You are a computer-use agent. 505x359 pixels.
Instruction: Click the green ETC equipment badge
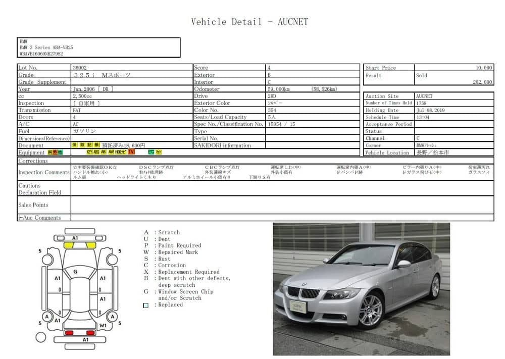tap(151, 152)
